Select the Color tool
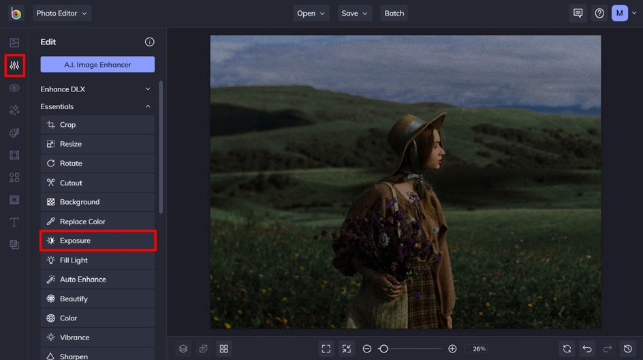 [x=97, y=318]
